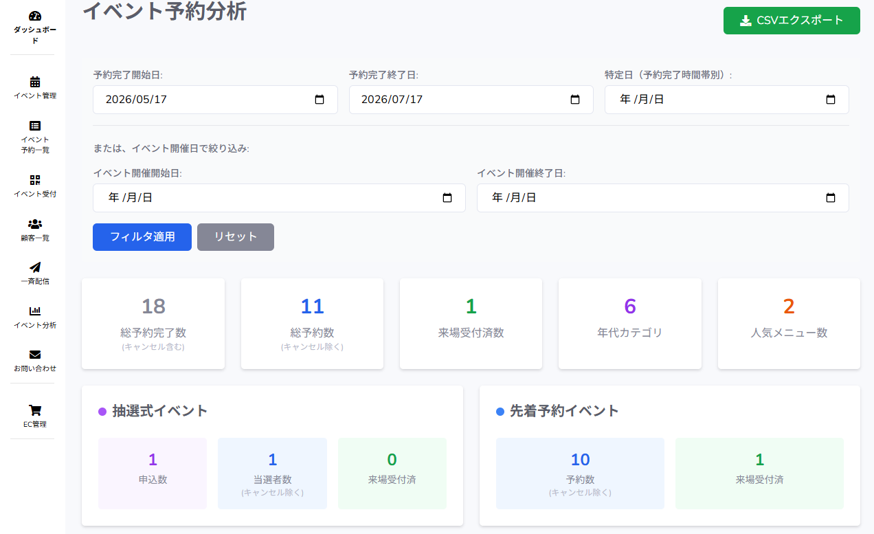Focus the 予約完了開始日 date field 2026/05/17
This screenshot has width=874, height=534.
point(215,100)
